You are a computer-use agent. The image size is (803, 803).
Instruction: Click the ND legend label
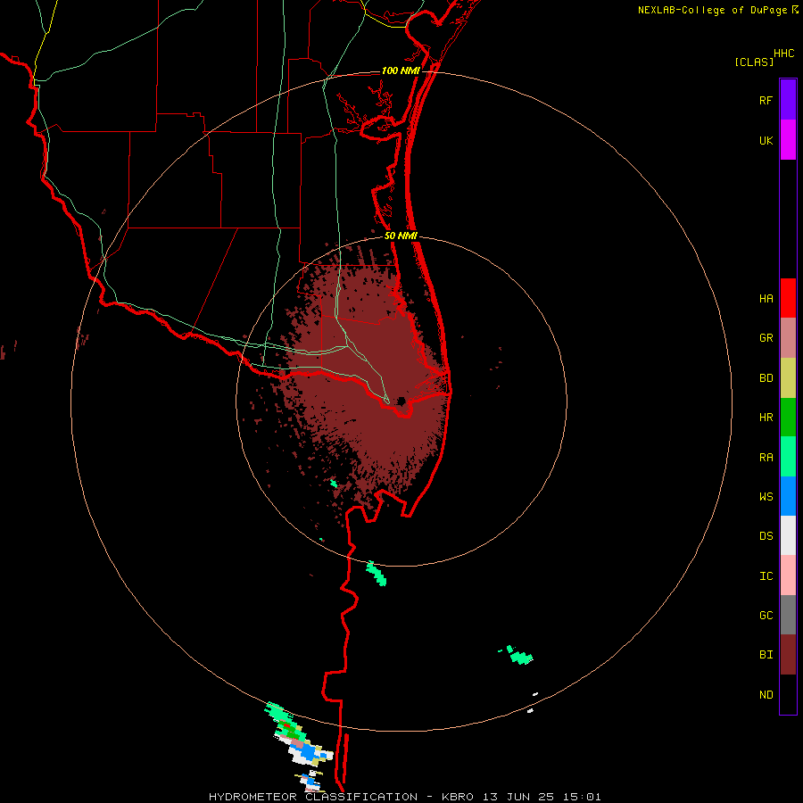(x=766, y=695)
